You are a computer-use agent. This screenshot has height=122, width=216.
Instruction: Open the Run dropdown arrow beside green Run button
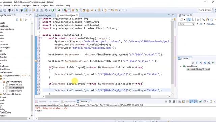coord(56,10)
